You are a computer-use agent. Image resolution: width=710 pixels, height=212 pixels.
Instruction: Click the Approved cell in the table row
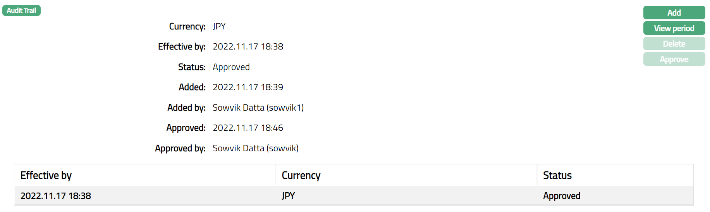click(561, 196)
